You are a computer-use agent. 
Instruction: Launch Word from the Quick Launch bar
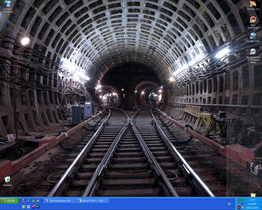pyautogui.click(x=28, y=207)
